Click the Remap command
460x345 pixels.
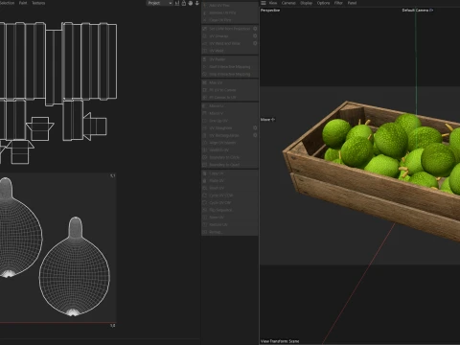(230, 232)
